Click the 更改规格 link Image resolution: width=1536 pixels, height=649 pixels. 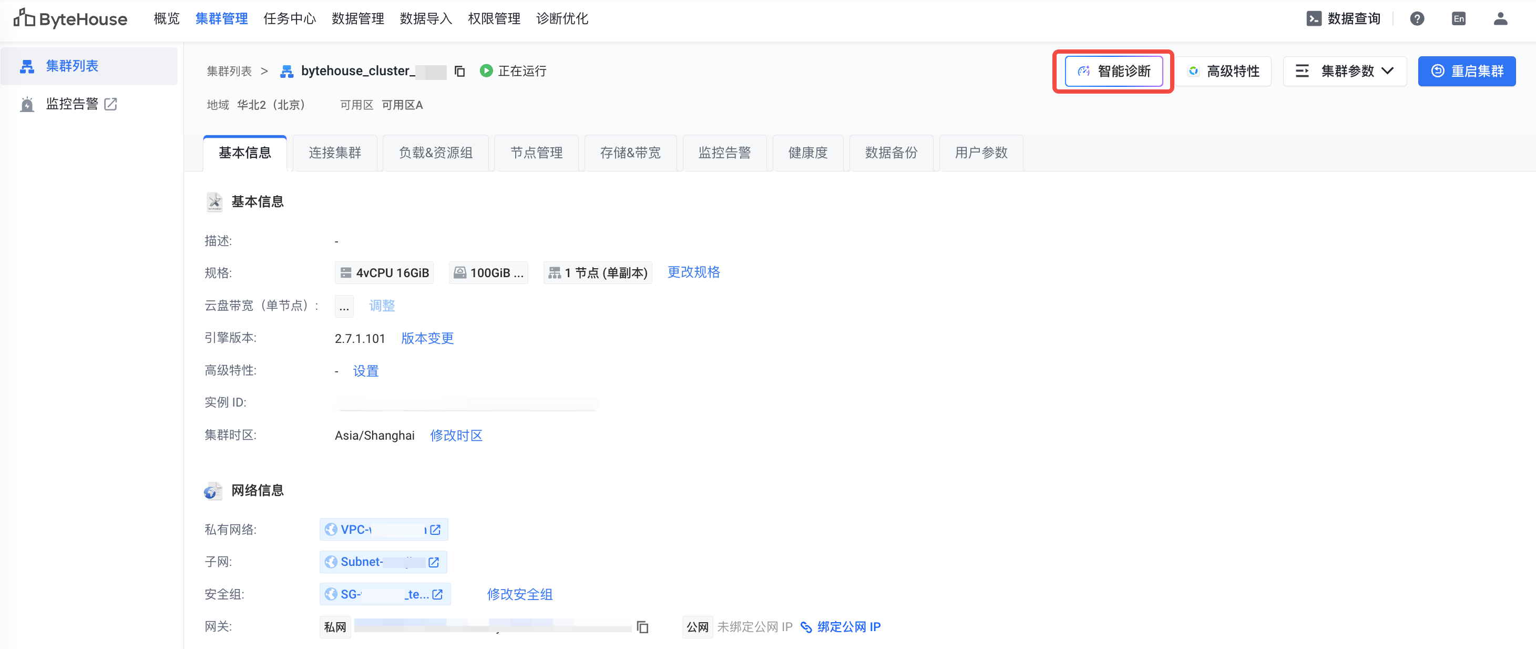[693, 272]
